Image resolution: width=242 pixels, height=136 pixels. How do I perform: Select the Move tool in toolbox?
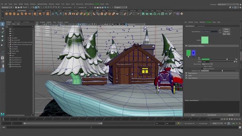pyautogui.click(x=2, y=36)
